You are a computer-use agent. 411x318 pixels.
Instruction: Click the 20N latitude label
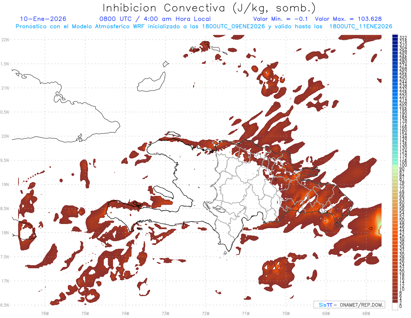click(x=5, y=136)
